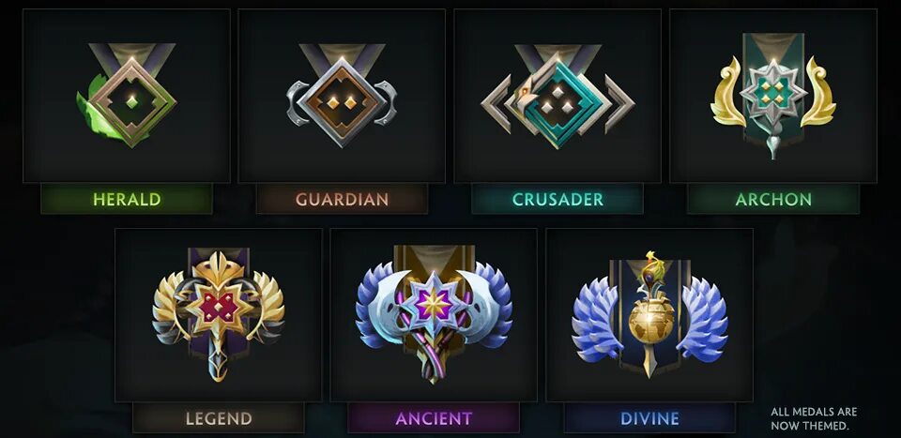Click the Divine golden globe medal

[649, 314]
